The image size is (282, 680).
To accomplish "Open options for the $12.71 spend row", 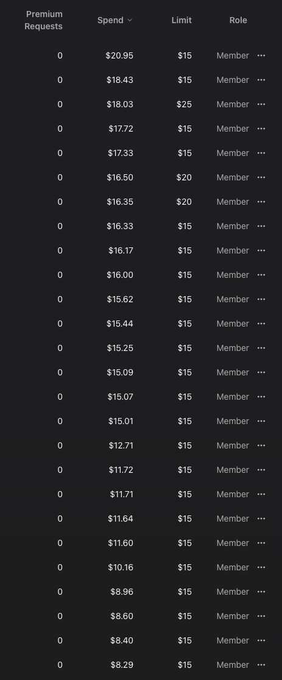I will coord(261,445).
